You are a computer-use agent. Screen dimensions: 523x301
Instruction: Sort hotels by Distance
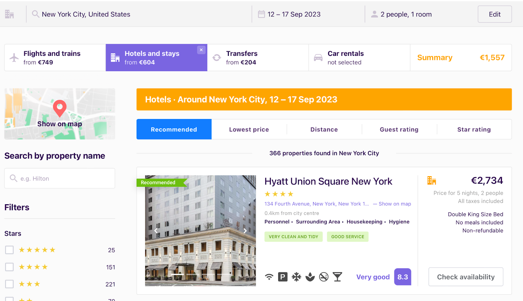click(x=324, y=129)
